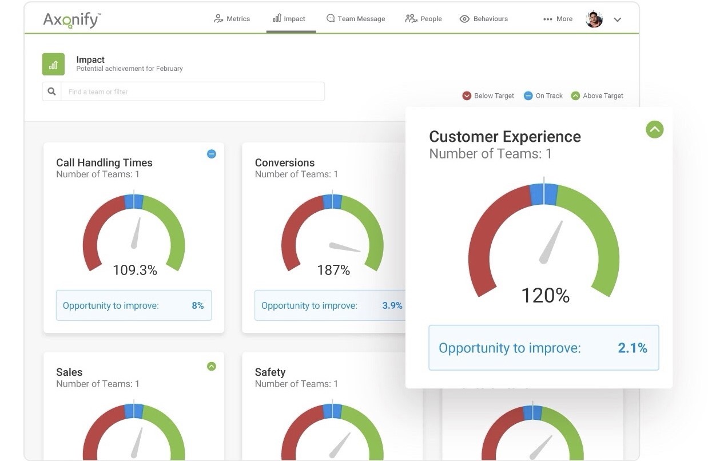Open the More menu
Viewport: 708px width, 461px height.
[558, 19]
